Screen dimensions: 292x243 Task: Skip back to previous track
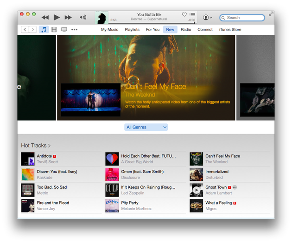coord(45,18)
